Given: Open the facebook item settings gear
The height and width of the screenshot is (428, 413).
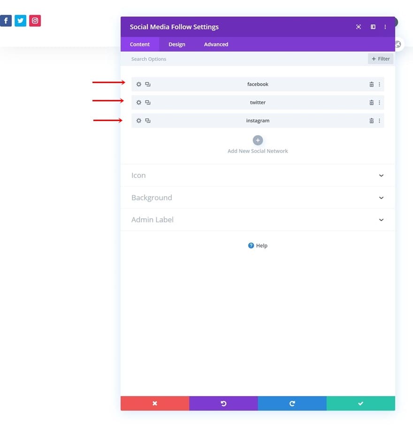Looking at the screenshot, I should pos(138,84).
